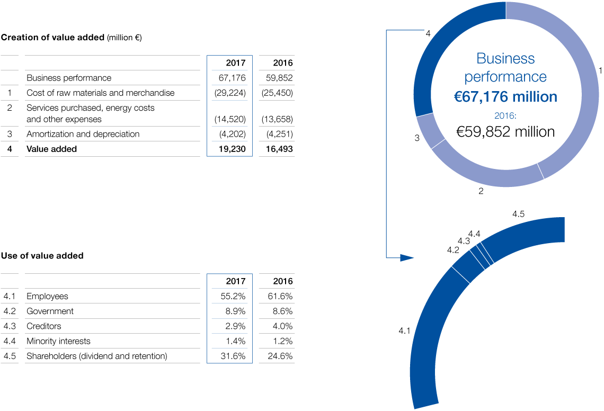This screenshot has width=604, height=411.
Task: Click the Minority interests share 1.4%
Action: tap(236, 341)
